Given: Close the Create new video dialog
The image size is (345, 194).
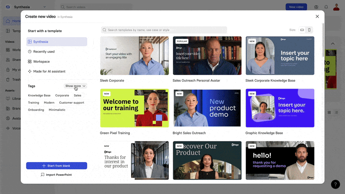Looking at the screenshot, I should (317, 16).
